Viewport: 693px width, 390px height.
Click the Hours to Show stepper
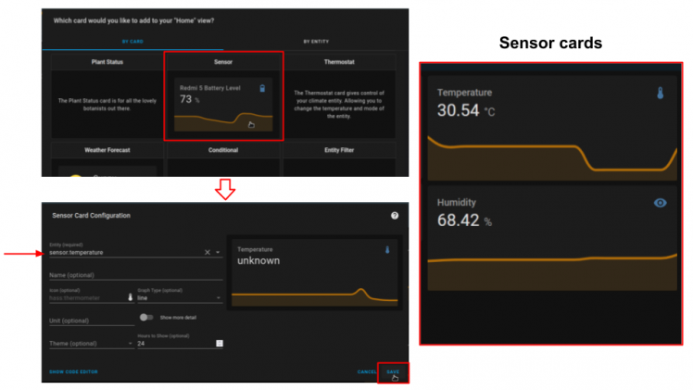[x=220, y=344]
